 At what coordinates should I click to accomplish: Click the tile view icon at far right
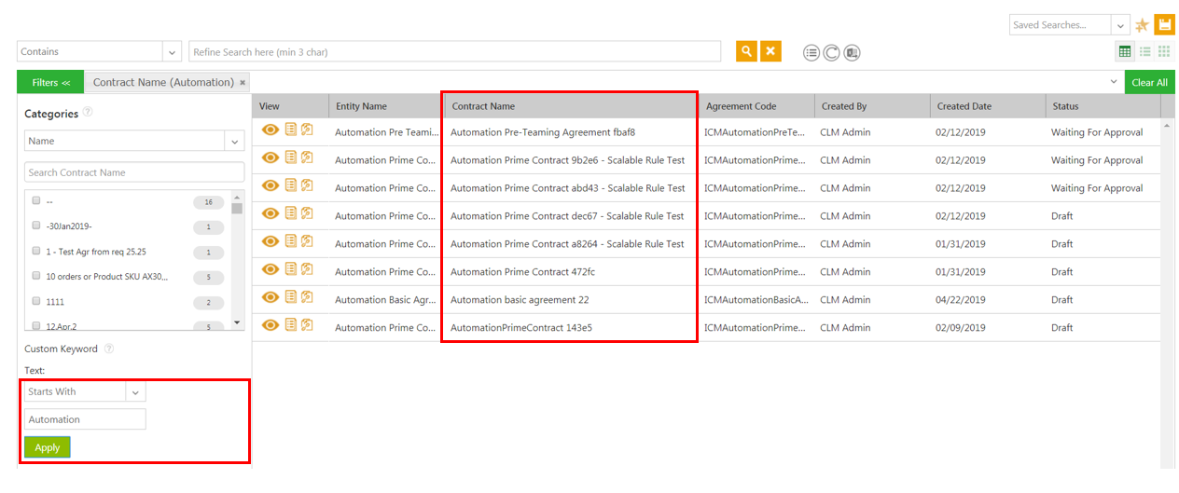pos(1164,51)
